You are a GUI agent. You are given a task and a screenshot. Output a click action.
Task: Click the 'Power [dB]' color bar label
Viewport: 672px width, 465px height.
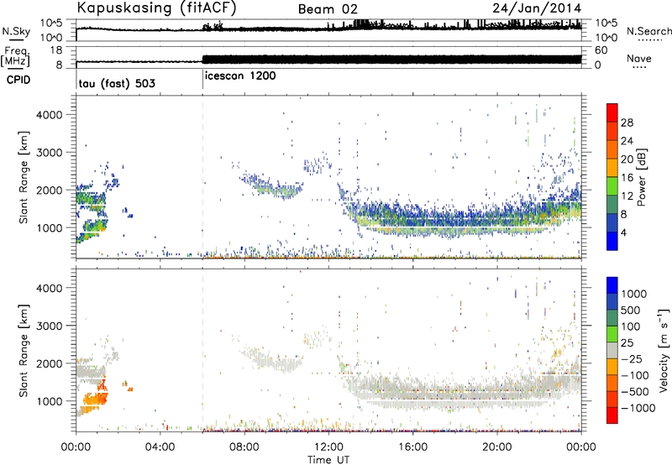[641, 177]
